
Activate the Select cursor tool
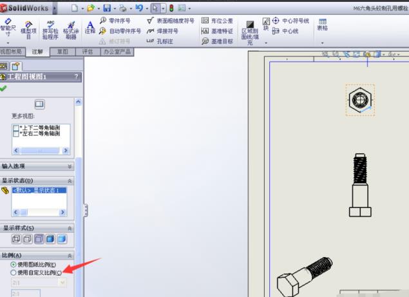155,8
